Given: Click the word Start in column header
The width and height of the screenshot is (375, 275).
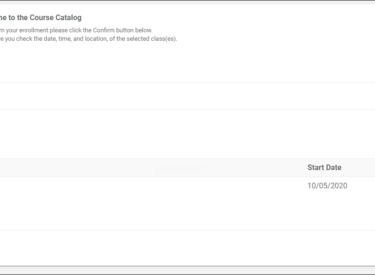Looking at the screenshot, I should [315, 168].
